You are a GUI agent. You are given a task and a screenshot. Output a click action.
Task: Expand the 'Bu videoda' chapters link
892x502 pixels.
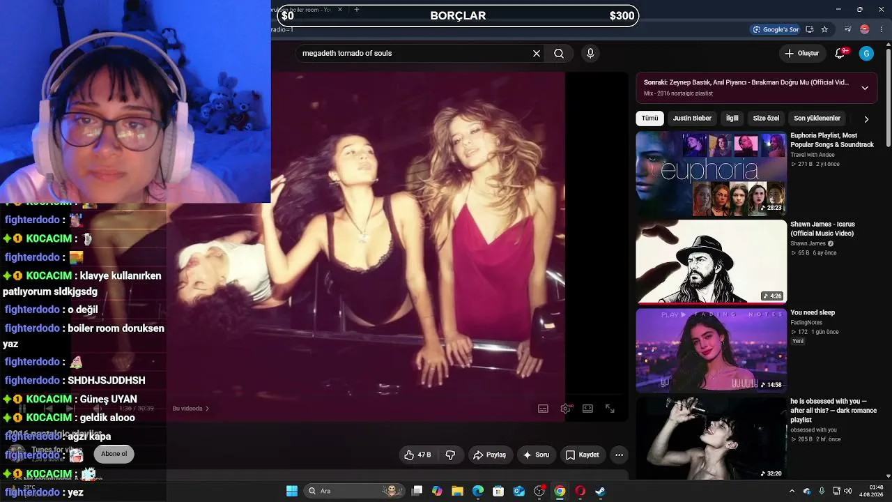191,409
